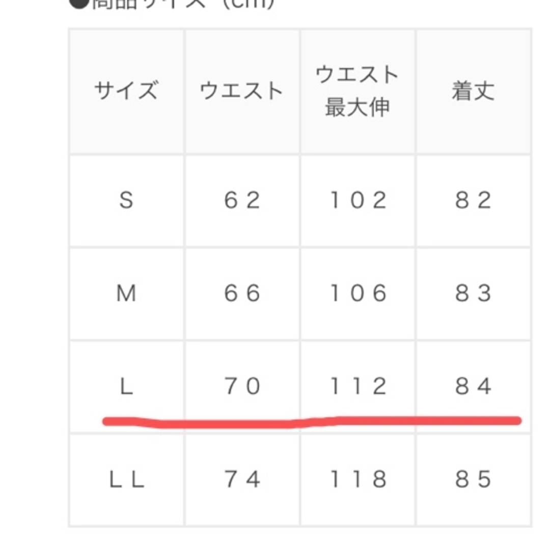The height and width of the screenshot is (550, 550).
Task: Click length value 82 in S row
Action: pyautogui.click(x=473, y=201)
